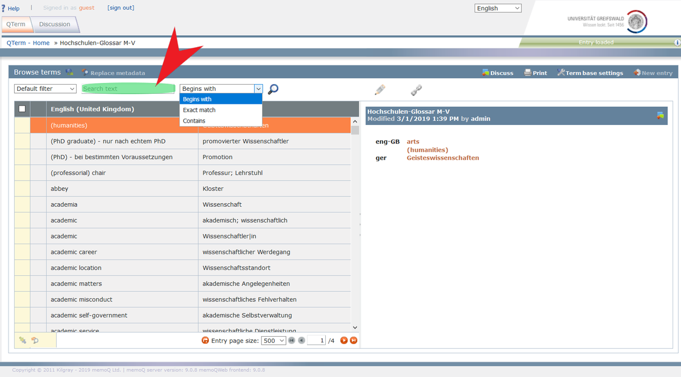The image size is (681, 377).
Task: Go to next page of entries
Action: click(x=343, y=341)
